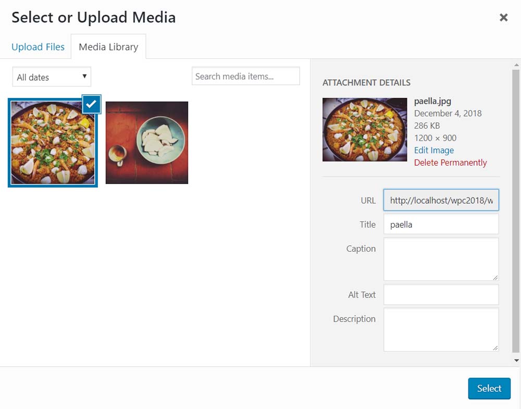Click the Description text area
This screenshot has width=521, height=409.
[441, 329]
